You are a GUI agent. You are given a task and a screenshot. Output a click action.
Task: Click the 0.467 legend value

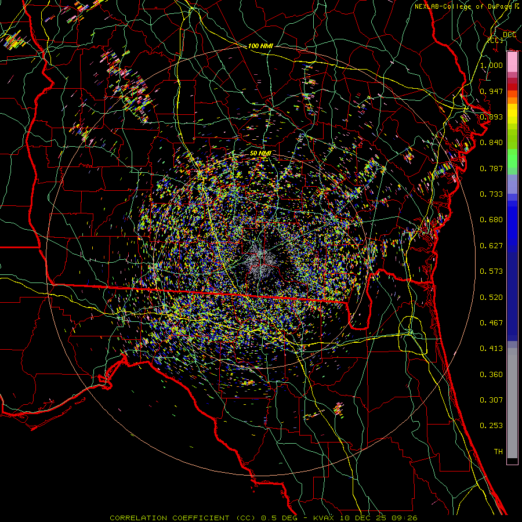tap(491, 323)
